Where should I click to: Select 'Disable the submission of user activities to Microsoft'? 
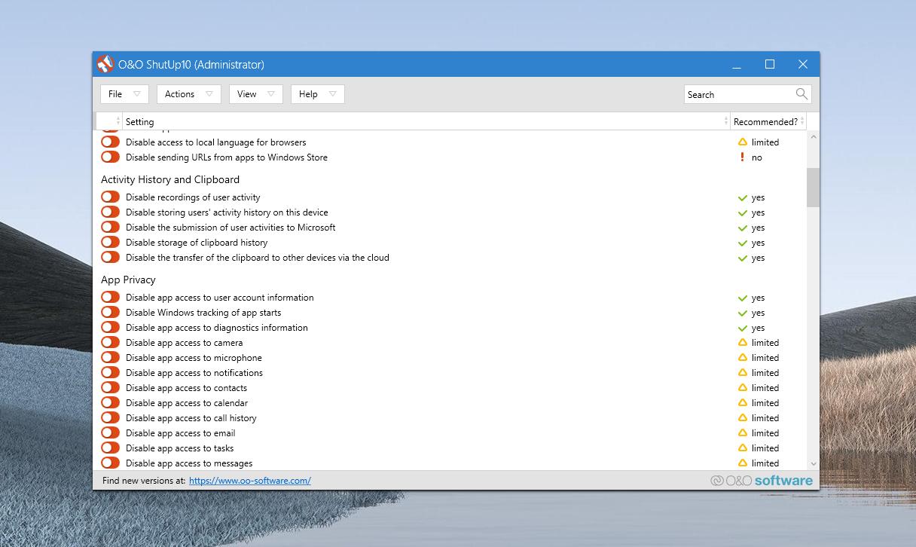(x=231, y=228)
